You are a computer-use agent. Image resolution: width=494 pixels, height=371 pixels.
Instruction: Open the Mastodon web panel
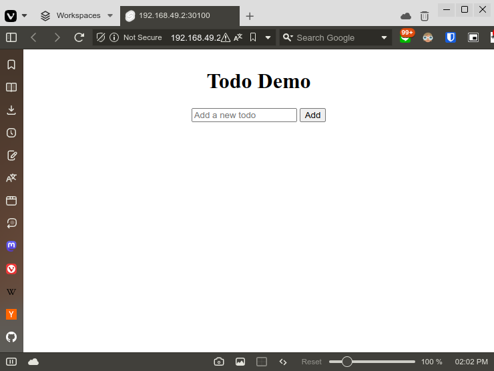11,246
